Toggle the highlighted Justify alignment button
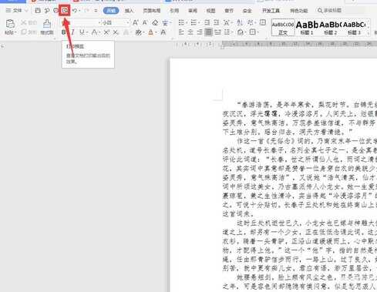The width and height of the screenshot is (377, 292). (x=208, y=32)
